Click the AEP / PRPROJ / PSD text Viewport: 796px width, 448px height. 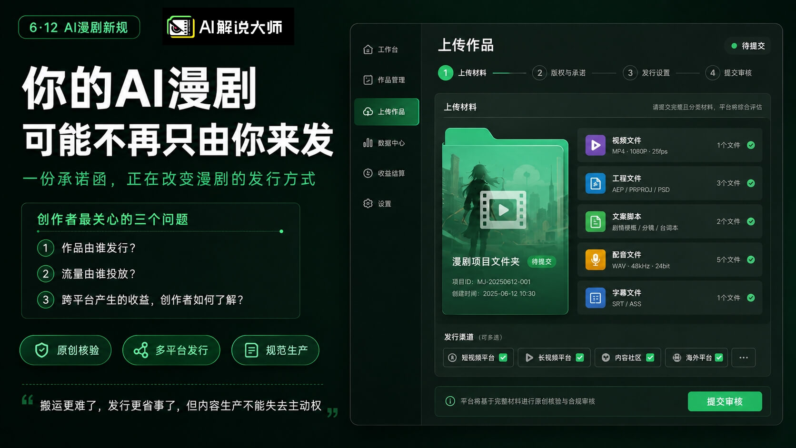point(641,190)
